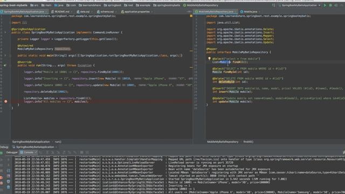
Task: Click the Step Into debug icon
Action: 53,153
